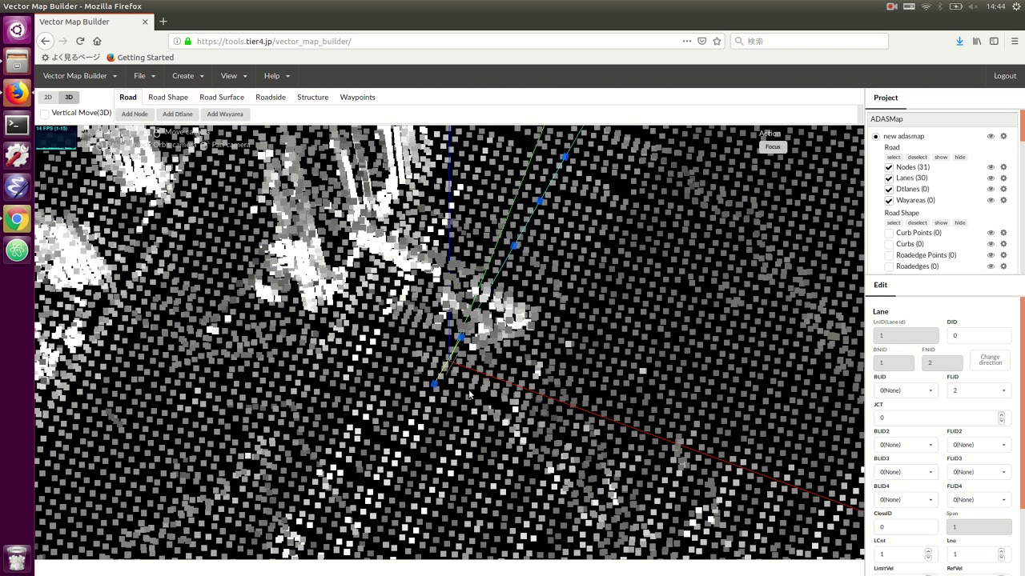Open Ubuntu dash search button
Screen dimensions: 1025x576
(x=17, y=30)
